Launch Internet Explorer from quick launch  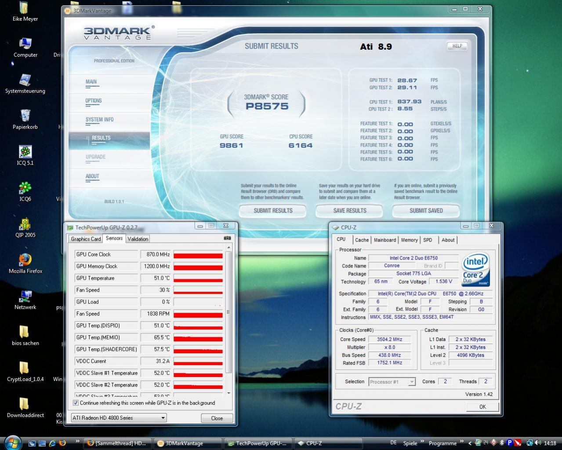52,443
